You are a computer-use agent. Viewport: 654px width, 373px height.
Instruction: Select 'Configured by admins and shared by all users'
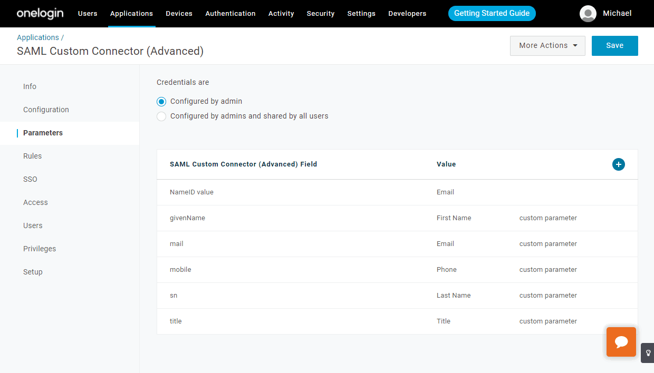161,116
